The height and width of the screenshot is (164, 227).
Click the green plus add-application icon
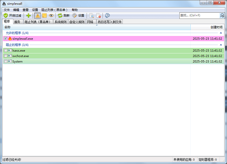click(x=29, y=16)
